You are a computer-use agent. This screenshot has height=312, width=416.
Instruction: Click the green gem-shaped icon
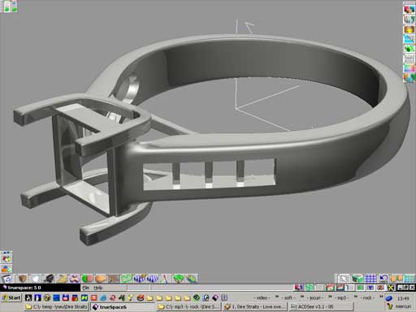[178, 279]
